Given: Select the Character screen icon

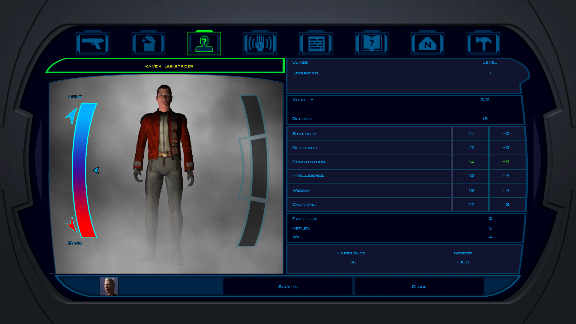Looking at the screenshot, I should 204,43.
